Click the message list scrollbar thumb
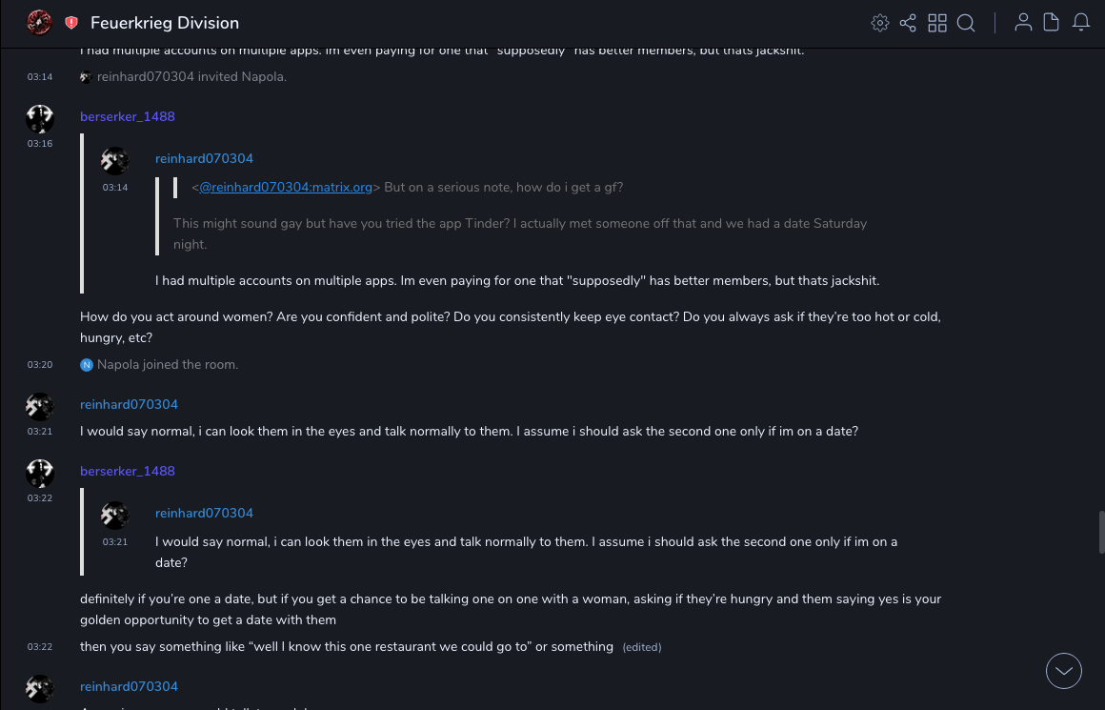Image resolution: width=1105 pixels, height=710 pixels. coord(1101,531)
